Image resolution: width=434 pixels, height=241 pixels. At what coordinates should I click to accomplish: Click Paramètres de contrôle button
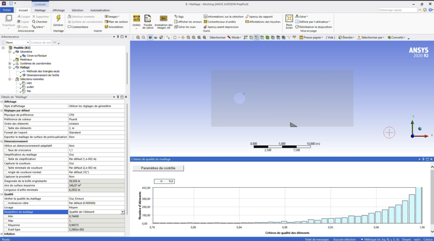[158, 168]
